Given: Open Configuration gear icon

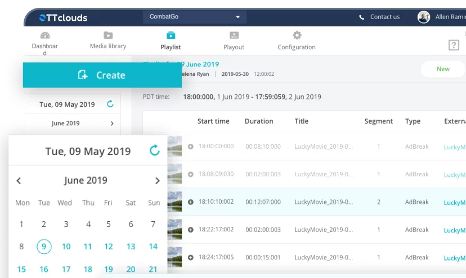Looking at the screenshot, I should click(x=297, y=35).
